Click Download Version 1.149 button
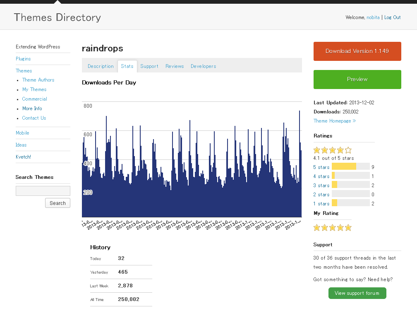Screen dimensions: 417x318 tap(357, 51)
